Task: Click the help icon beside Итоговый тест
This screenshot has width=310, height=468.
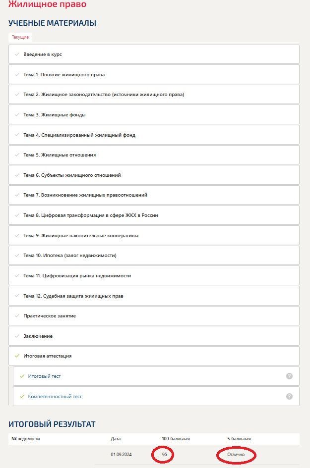Action: point(289,376)
